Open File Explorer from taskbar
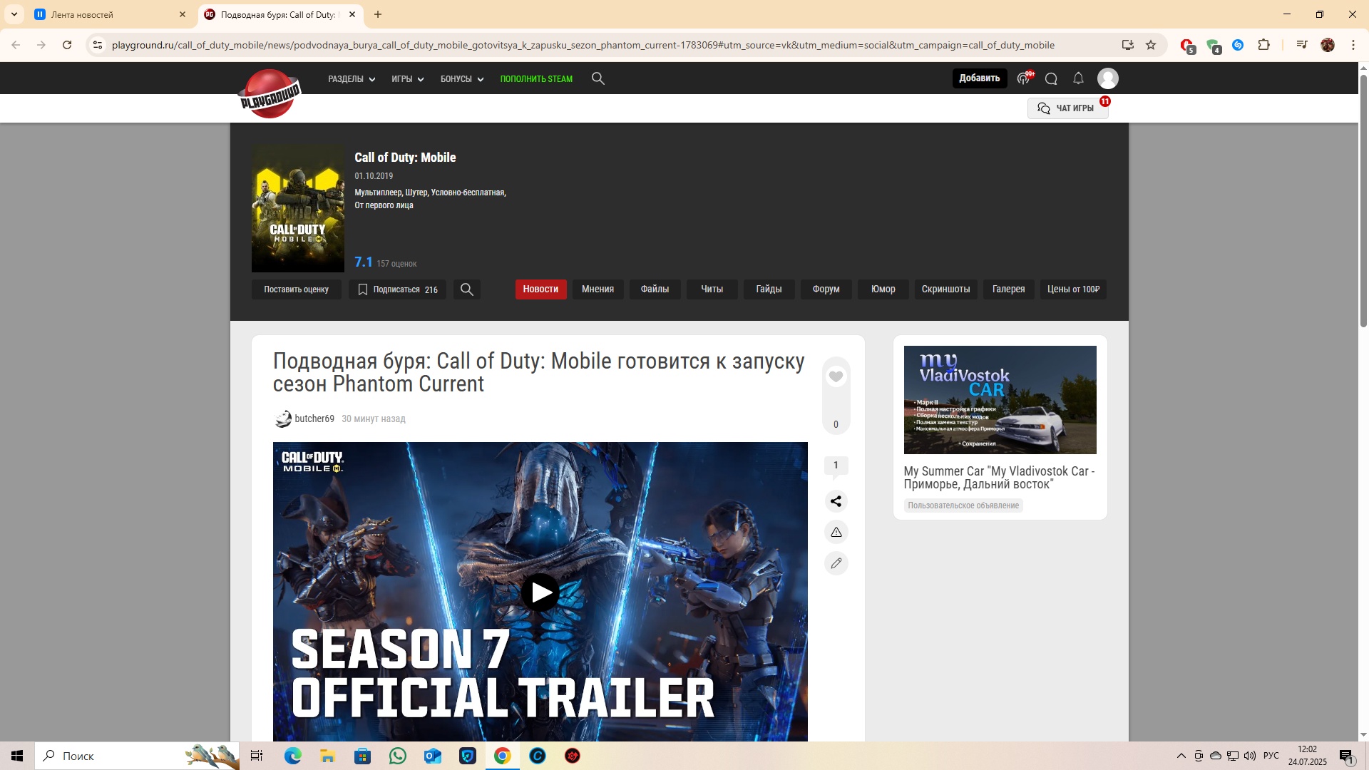Image resolution: width=1369 pixels, height=770 pixels. pos(327,756)
